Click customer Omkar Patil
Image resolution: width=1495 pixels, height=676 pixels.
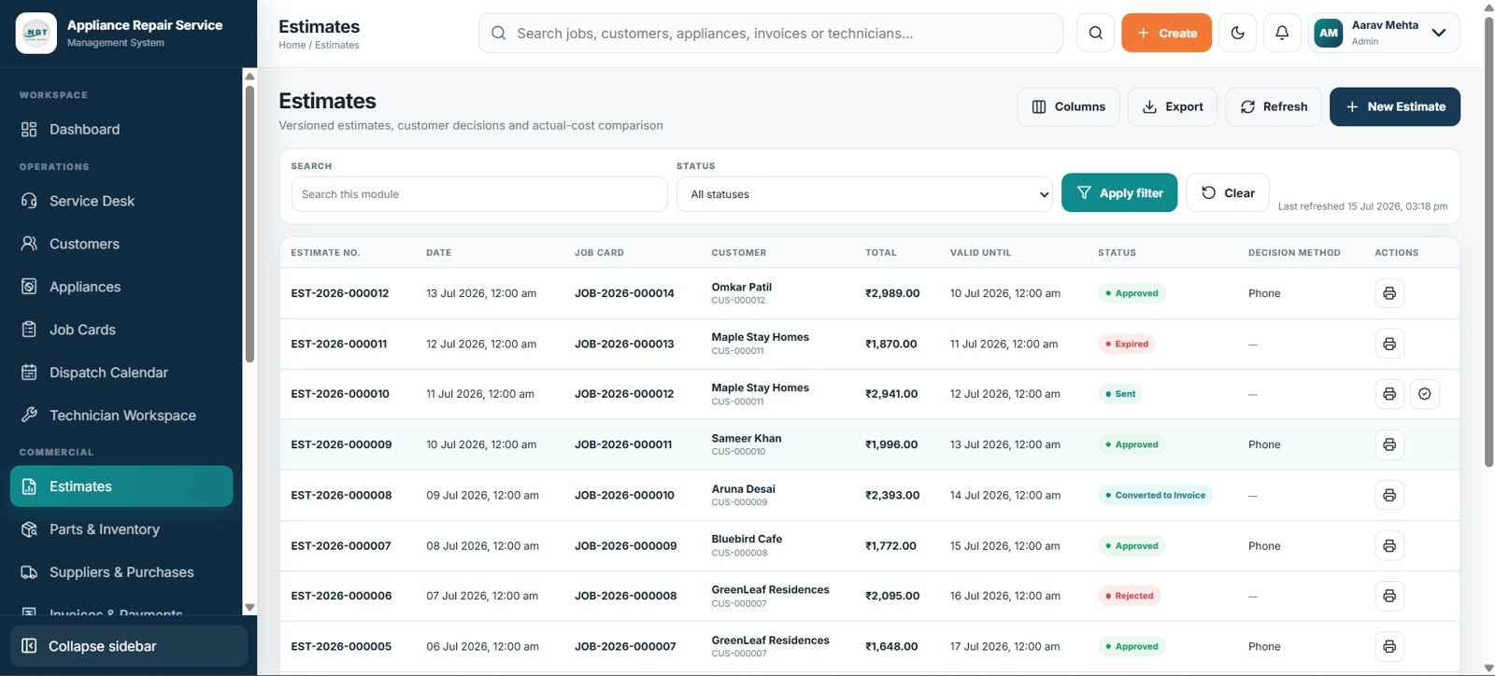coord(741,287)
